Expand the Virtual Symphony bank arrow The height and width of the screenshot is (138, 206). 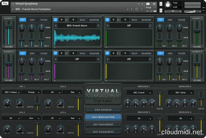pos(13,4)
